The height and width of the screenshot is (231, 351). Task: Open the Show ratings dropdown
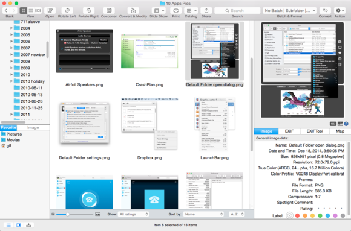(x=133, y=214)
